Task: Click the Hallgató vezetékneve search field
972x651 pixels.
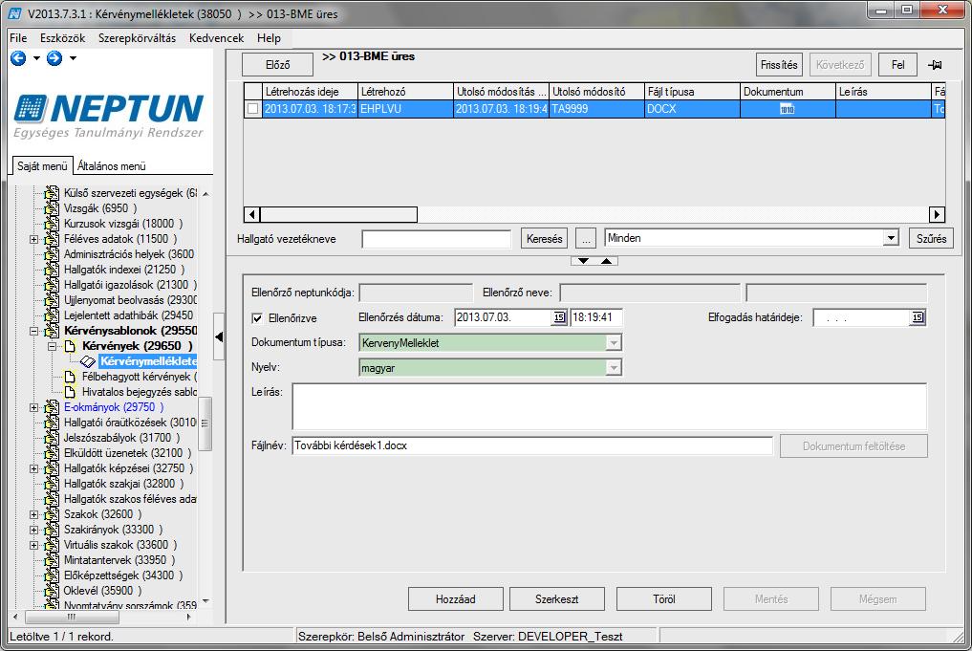Action: (x=437, y=239)
